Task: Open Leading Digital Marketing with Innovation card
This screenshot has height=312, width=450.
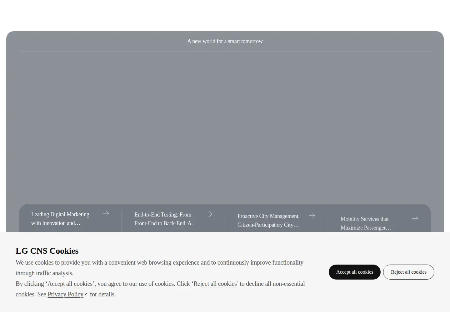Action: (x=70, y=219)
